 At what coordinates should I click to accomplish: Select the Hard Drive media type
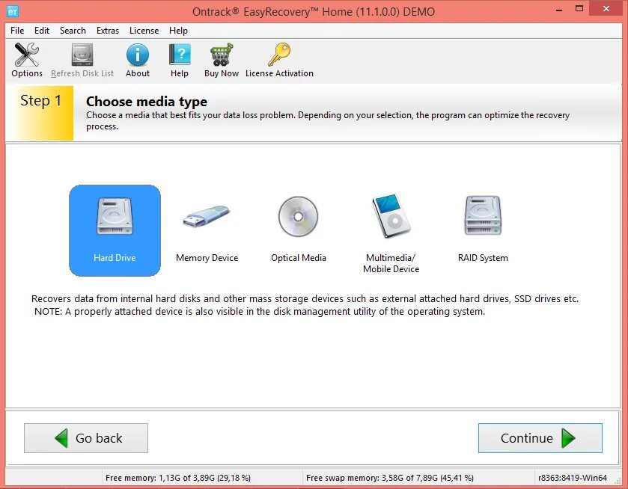click(115, 230)
